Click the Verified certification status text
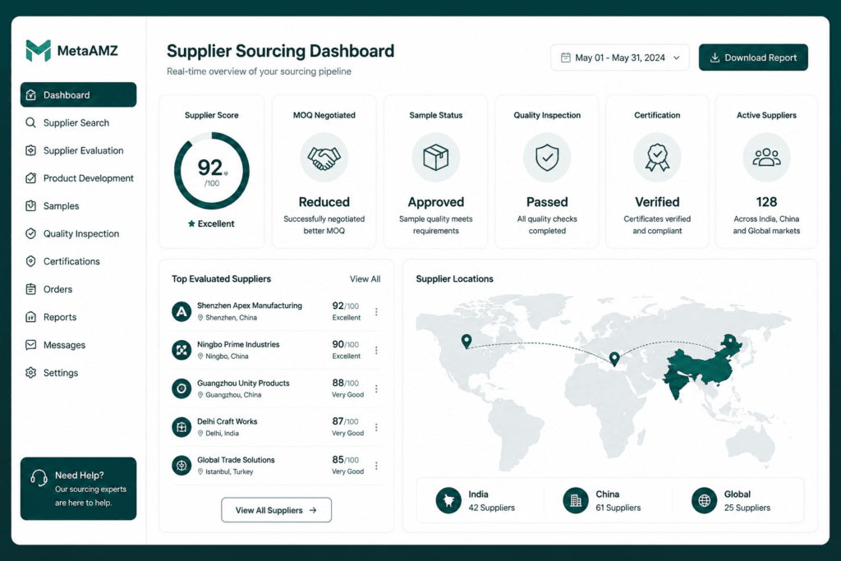The width and height of the screenshot is (841, 561). (657, 202)
